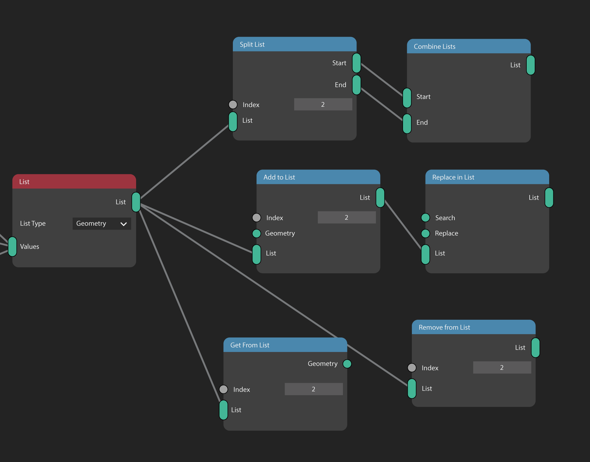Click the List Type label text
Viewport: 590px width, 462px height.
point(33,224)
